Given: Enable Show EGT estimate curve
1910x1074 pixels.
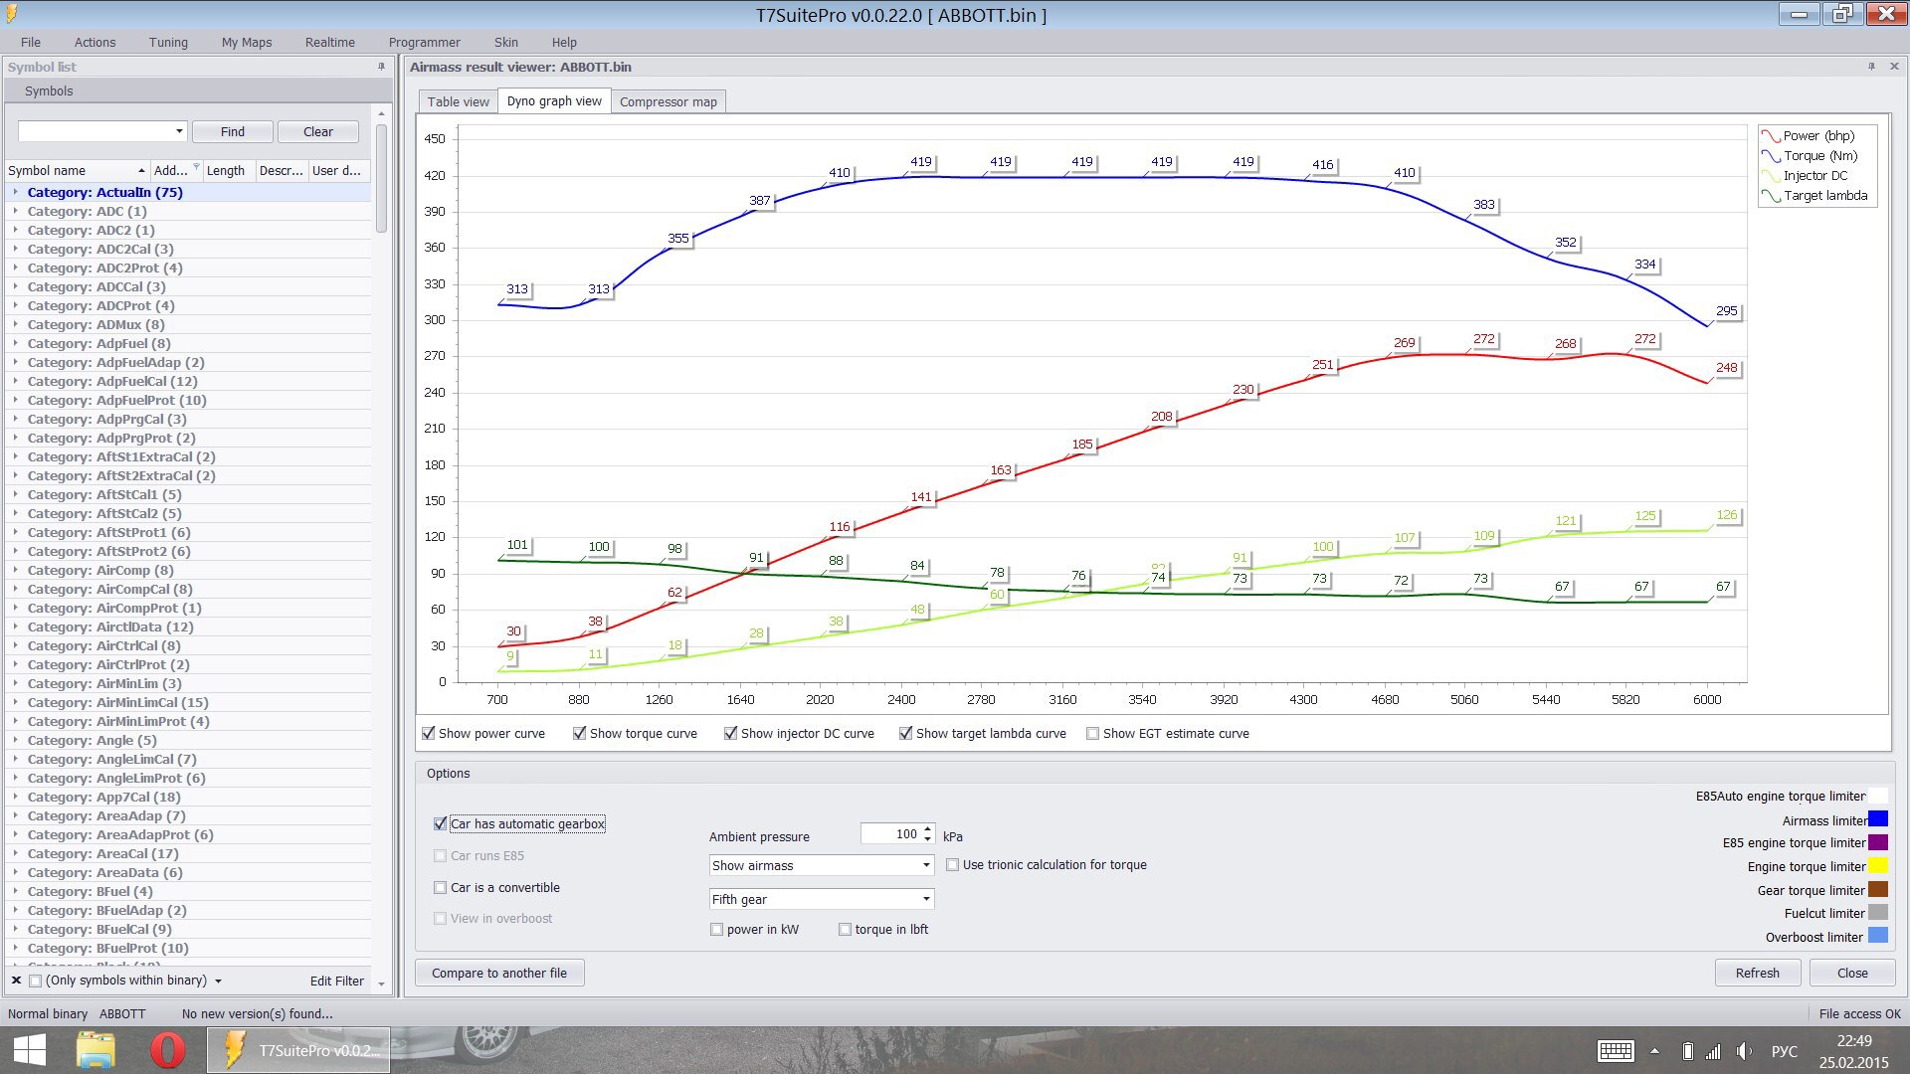Looking at the screenshot, I should tap(1093, 734).
